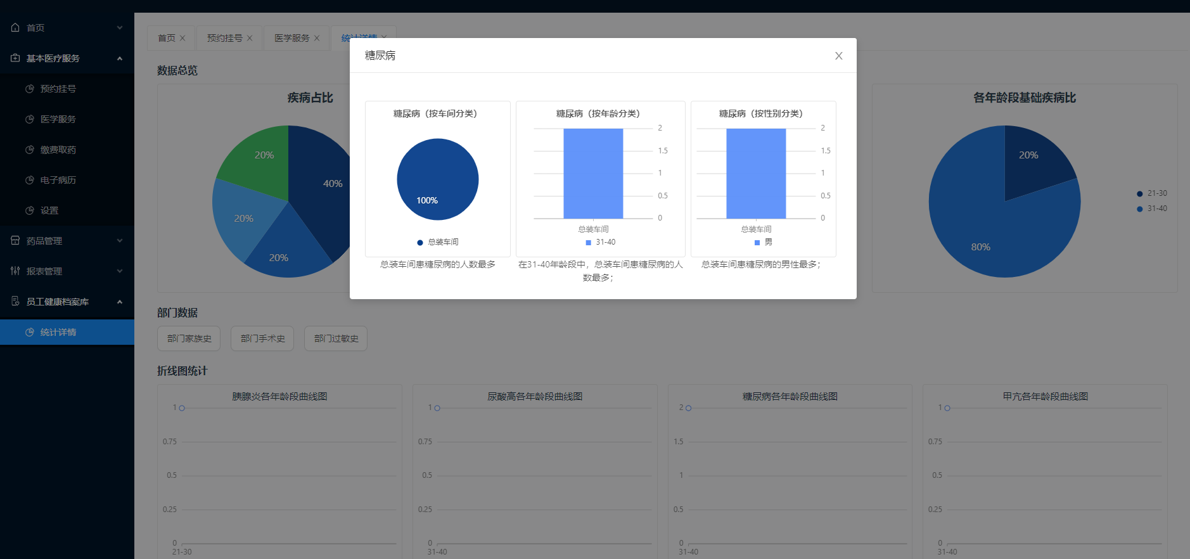Click the pie icon next to 设置
This screenshot has width=1190, height=559.
[29, 210]
